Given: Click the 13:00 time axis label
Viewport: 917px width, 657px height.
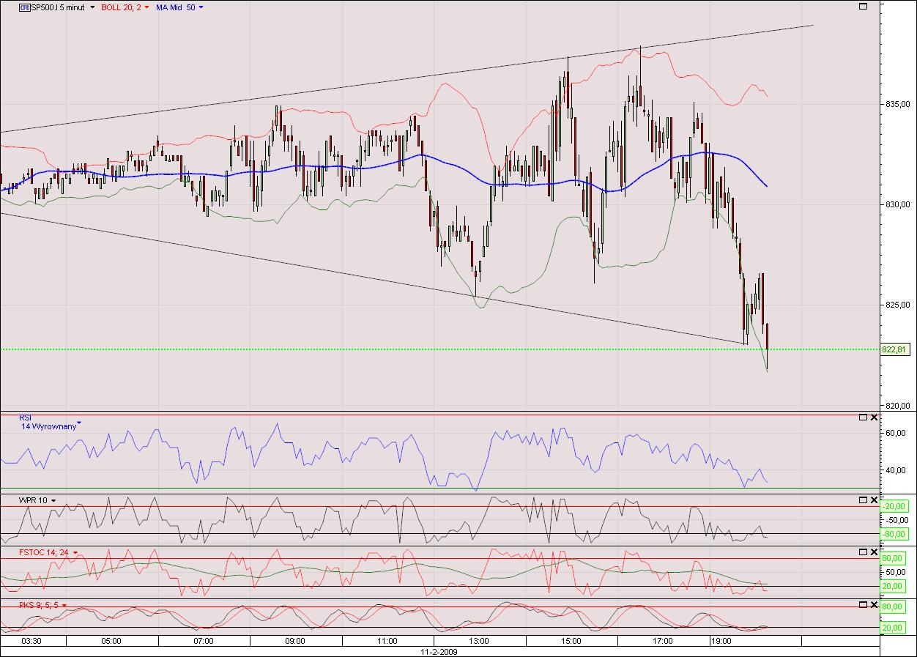Looking at the screenshot, I should [x=479, y=641].
